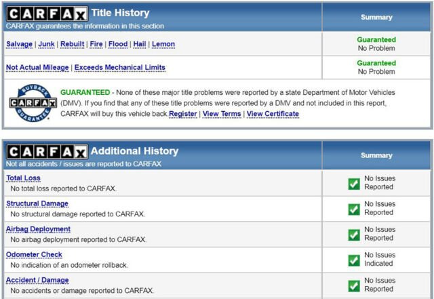Click the Register link for buyback guarantee
Viewport: 434px width, 299px height.
[183, 114]
